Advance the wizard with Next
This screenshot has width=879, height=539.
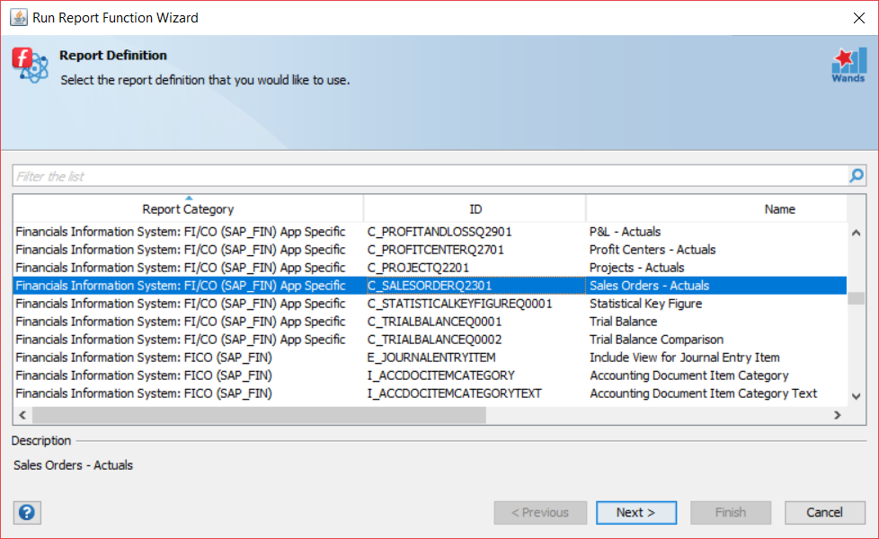click(636, 512)
